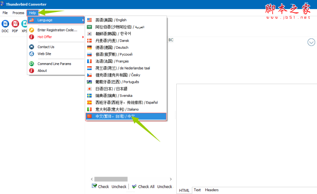
Task: Click the flag icon next to Language
Action: 32,20
